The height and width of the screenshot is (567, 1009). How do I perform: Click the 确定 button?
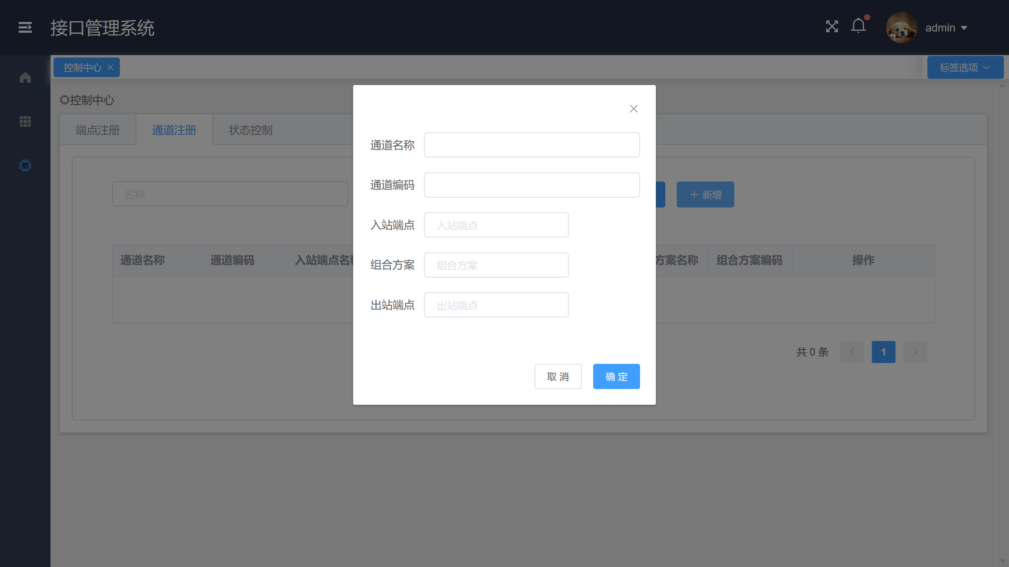pos(616,376)
